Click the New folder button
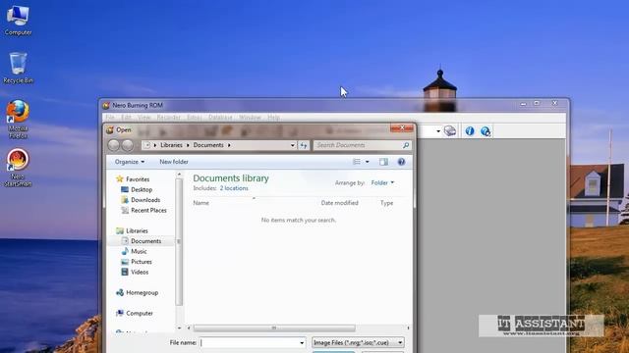Viewport: 629px width, 353px height. coord(174,162)
